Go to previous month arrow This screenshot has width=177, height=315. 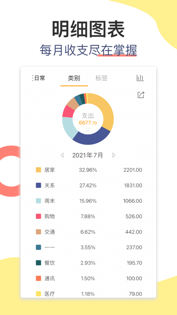pyautogui.click(x=62, y=155)
